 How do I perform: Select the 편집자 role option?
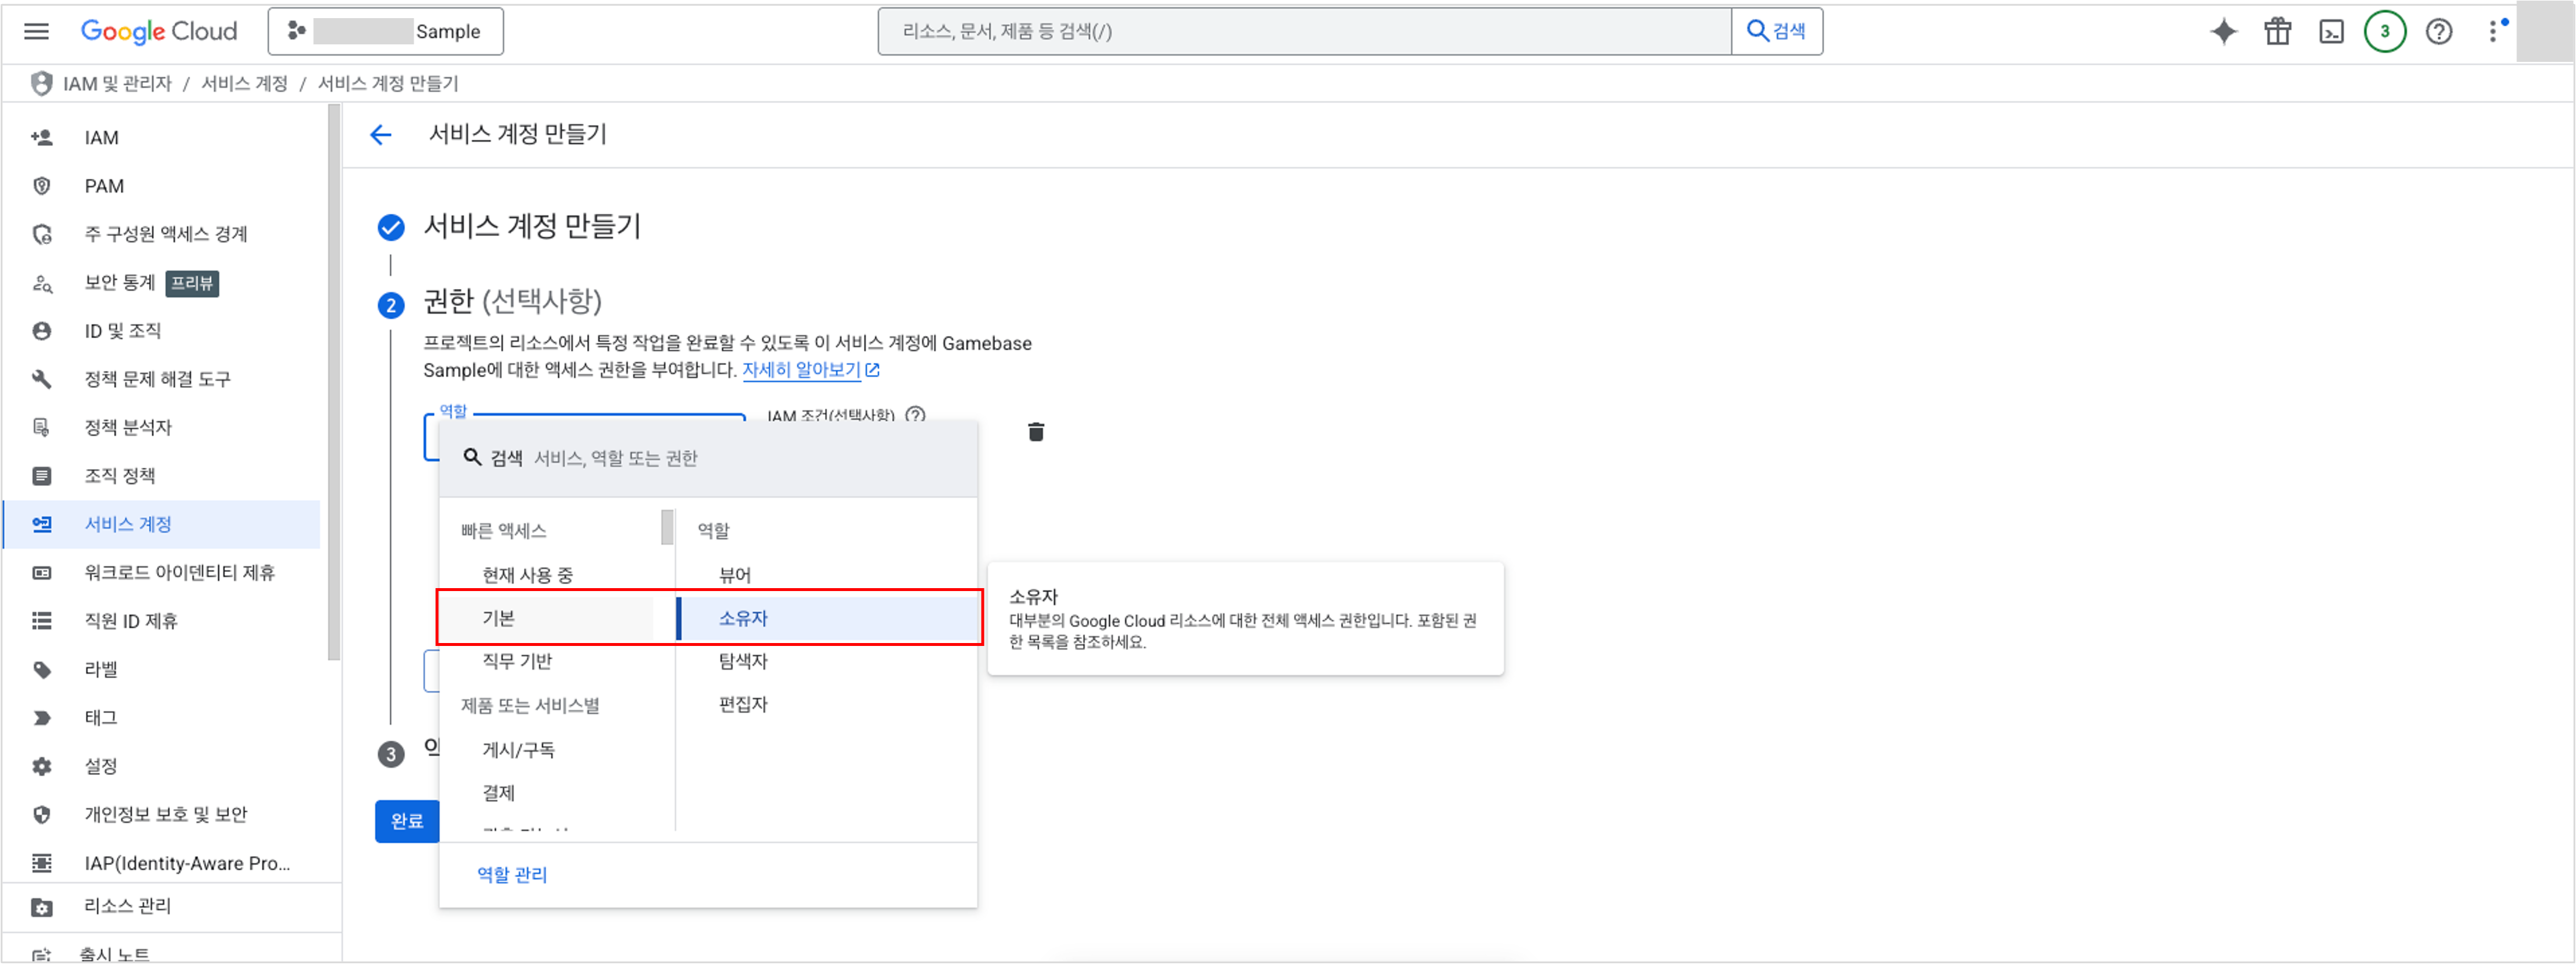742,703
